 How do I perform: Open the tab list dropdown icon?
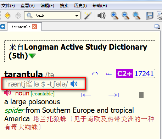point(157,27)
